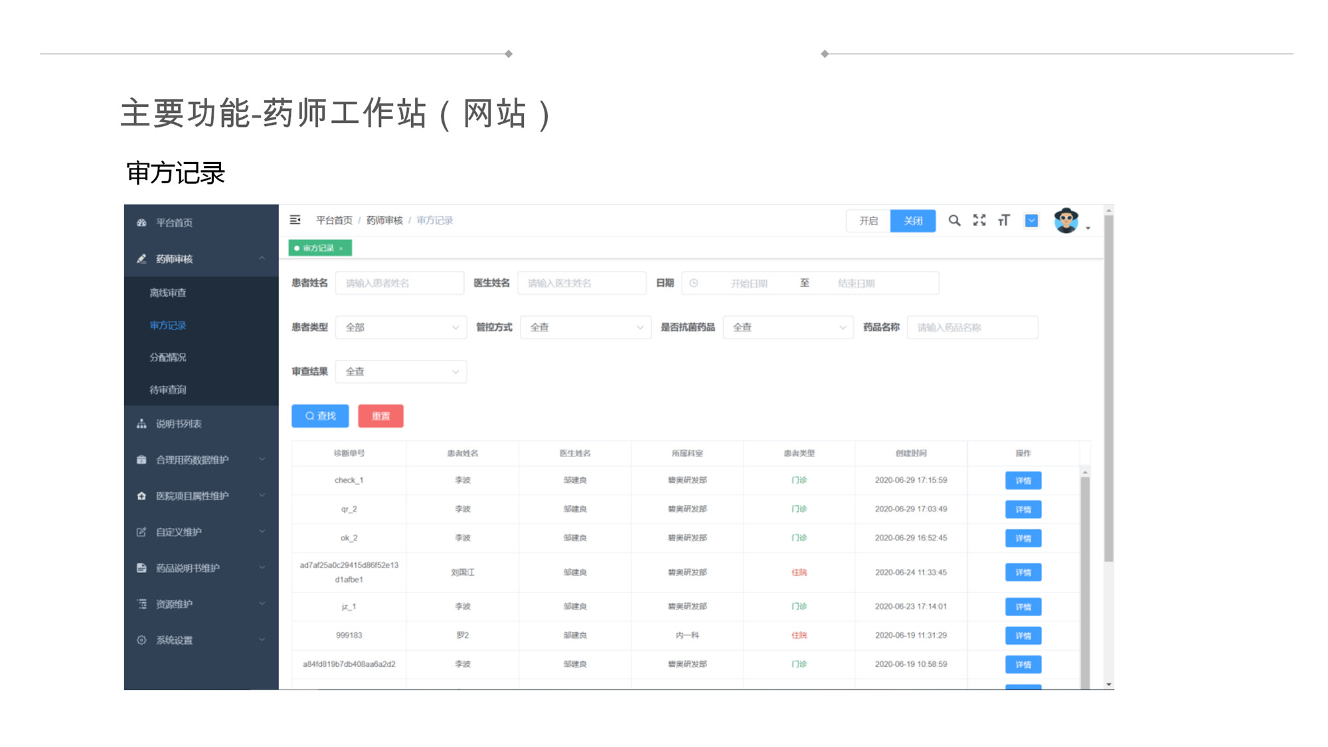Open 详情 for the a84fd819b7db408aa6a2d2 row

pyautogui.click(x=1023, y=665)
